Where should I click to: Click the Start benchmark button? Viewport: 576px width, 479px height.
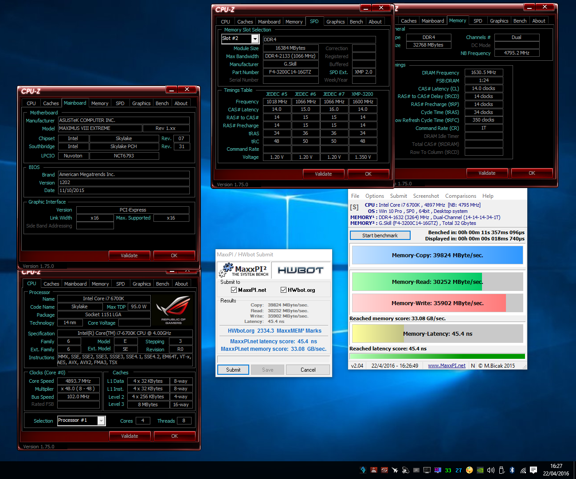tap(380, 236)
